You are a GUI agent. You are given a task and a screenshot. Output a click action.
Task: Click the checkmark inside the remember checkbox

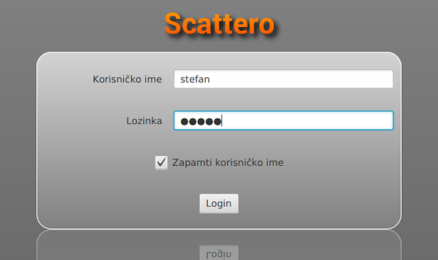point(161,162)
